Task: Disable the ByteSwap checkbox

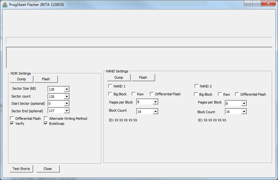Action: click(x=46, y=124)
